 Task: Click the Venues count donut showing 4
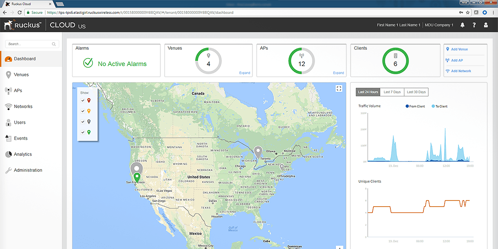(x=208, y=61)
